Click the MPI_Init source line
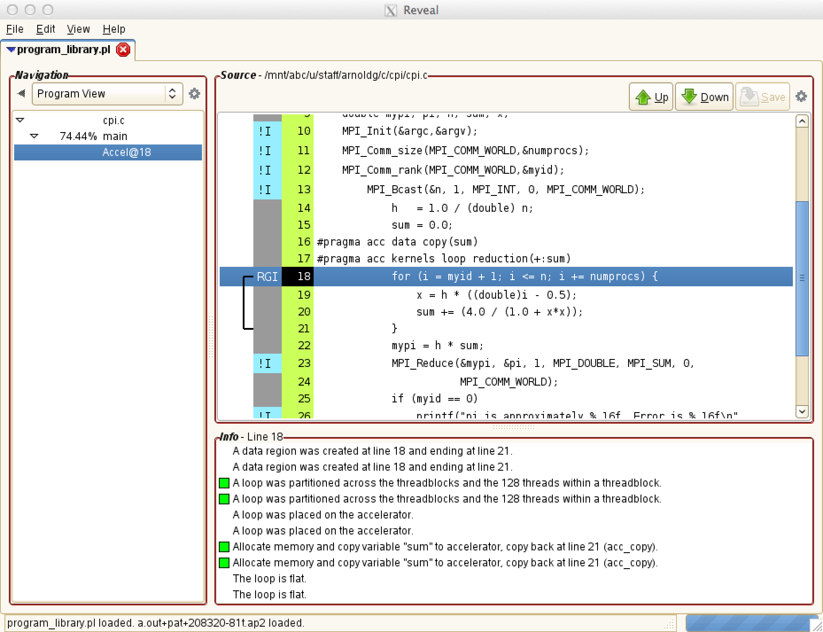 coord(409,131)
